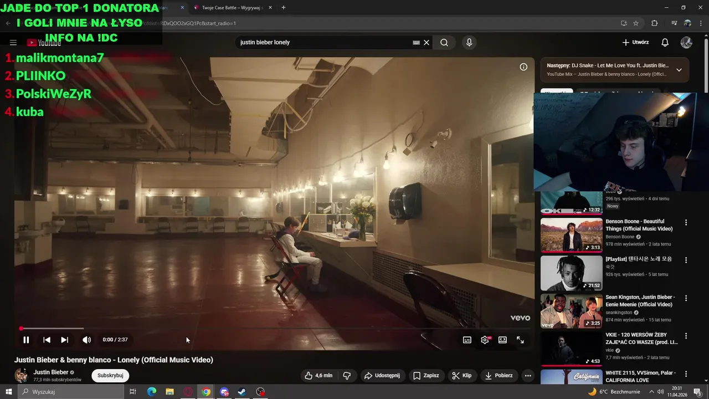Open options for VKIE 120 WERSÓW video
Screen dimensions: 709x399
click(686, 336)
